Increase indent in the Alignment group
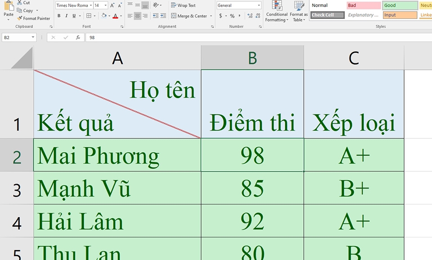The width and height of the screenshot is (432, 260). pos(163,16)
